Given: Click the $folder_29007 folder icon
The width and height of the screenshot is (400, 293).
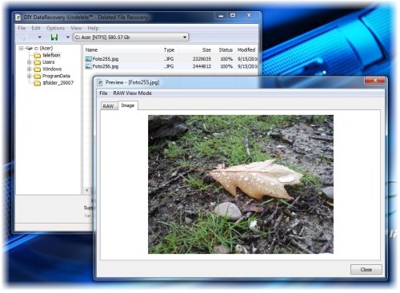Looking at the screenshot, I should click(x=37, y=83).
